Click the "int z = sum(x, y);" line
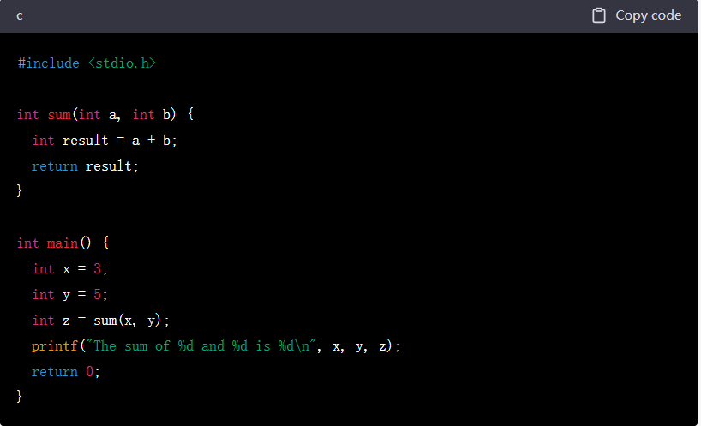The height and width of the screenshot is (426, 701). (100, 321)
